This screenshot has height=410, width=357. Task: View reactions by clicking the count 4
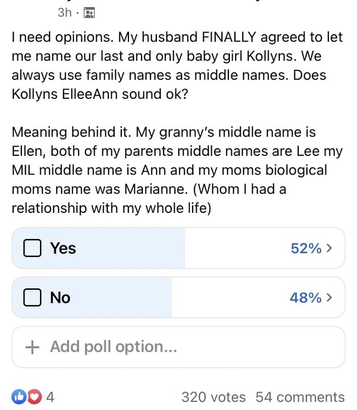(50, 397)
